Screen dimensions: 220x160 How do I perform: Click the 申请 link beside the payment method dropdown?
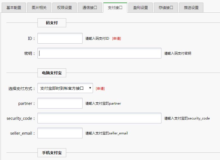pos(100,89)
